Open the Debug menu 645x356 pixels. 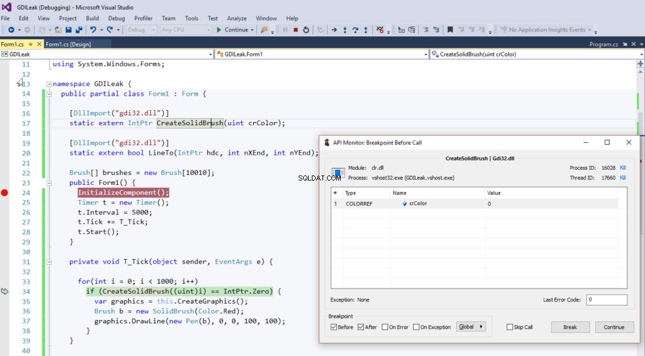pos(117,18)
